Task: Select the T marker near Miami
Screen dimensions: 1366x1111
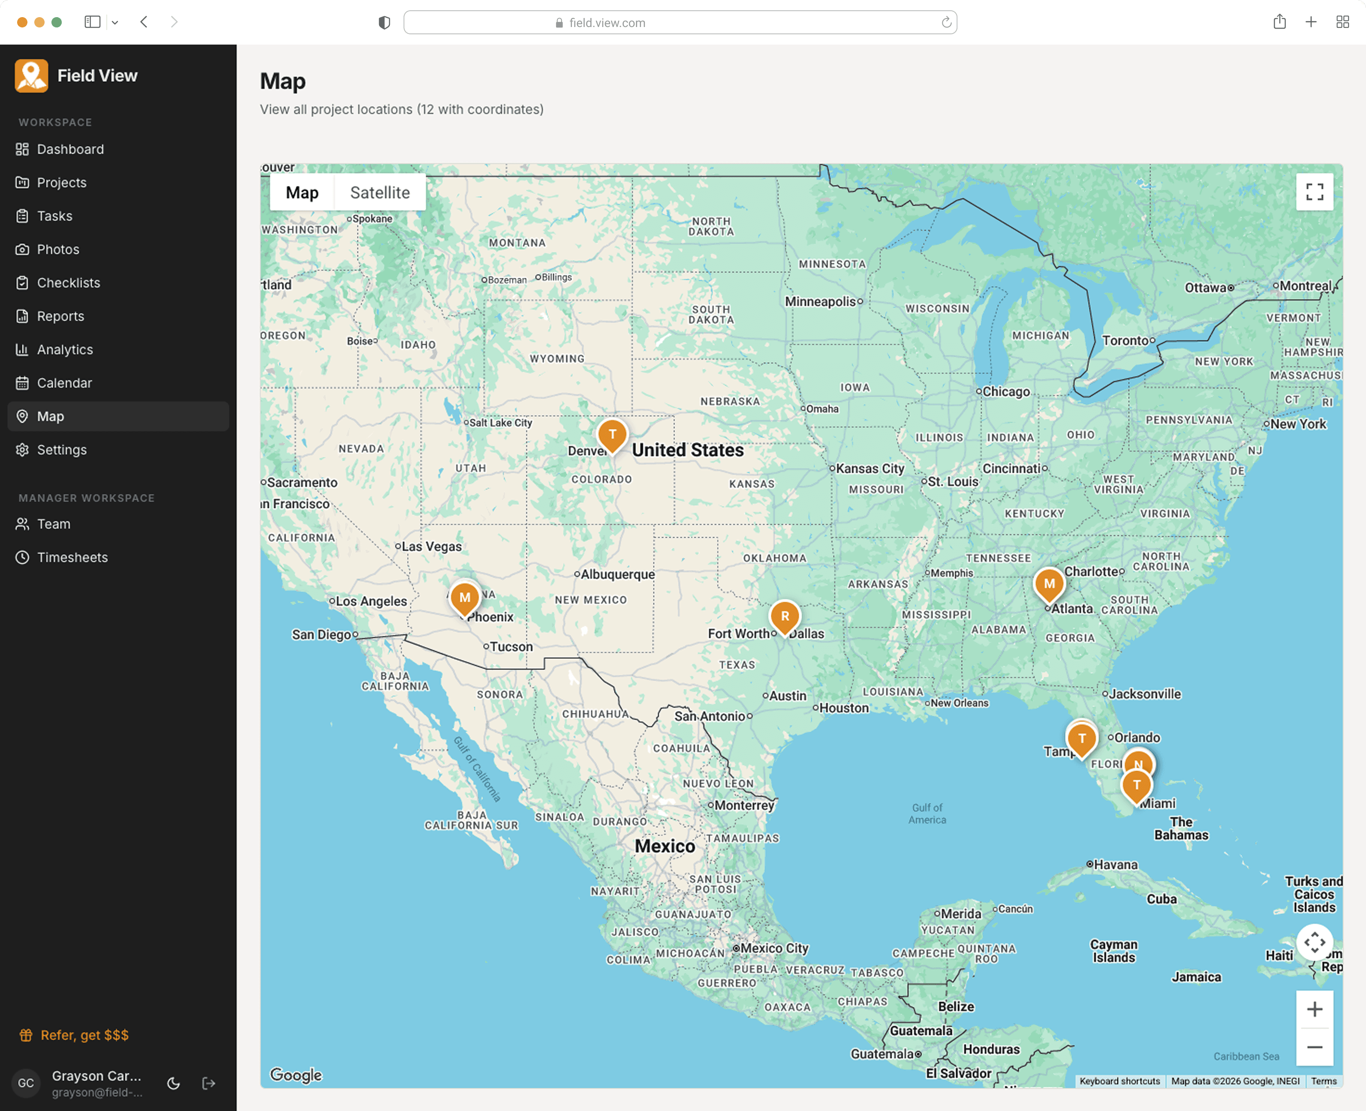Action: tap(1137, 786)
